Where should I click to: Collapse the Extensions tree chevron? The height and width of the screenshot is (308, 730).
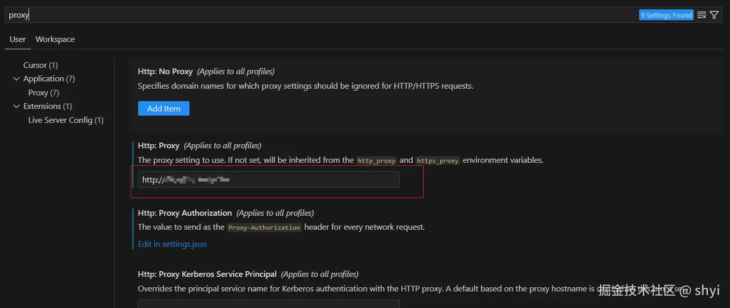click(x=16, y=106)
